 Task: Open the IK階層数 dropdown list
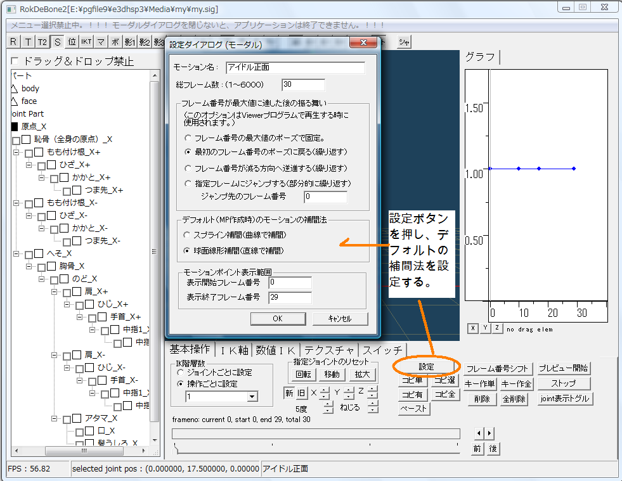coord(252,397)
